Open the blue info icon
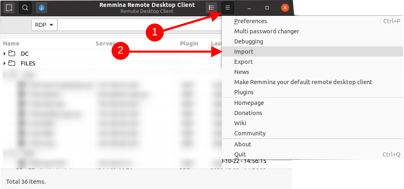The image size is (404, 189). [x=41, y=8]
